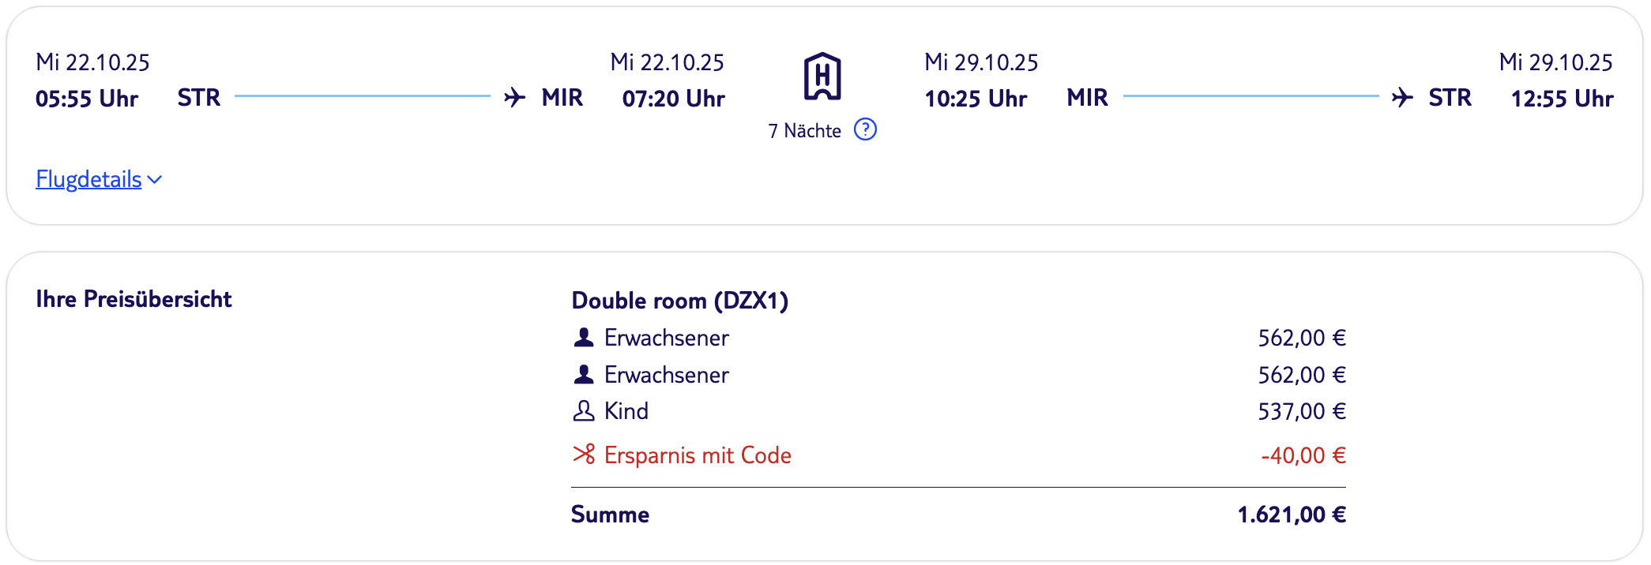1651x565 pixels.
Task: Open the Flugdetails link
Action: (x=88, y=179)
